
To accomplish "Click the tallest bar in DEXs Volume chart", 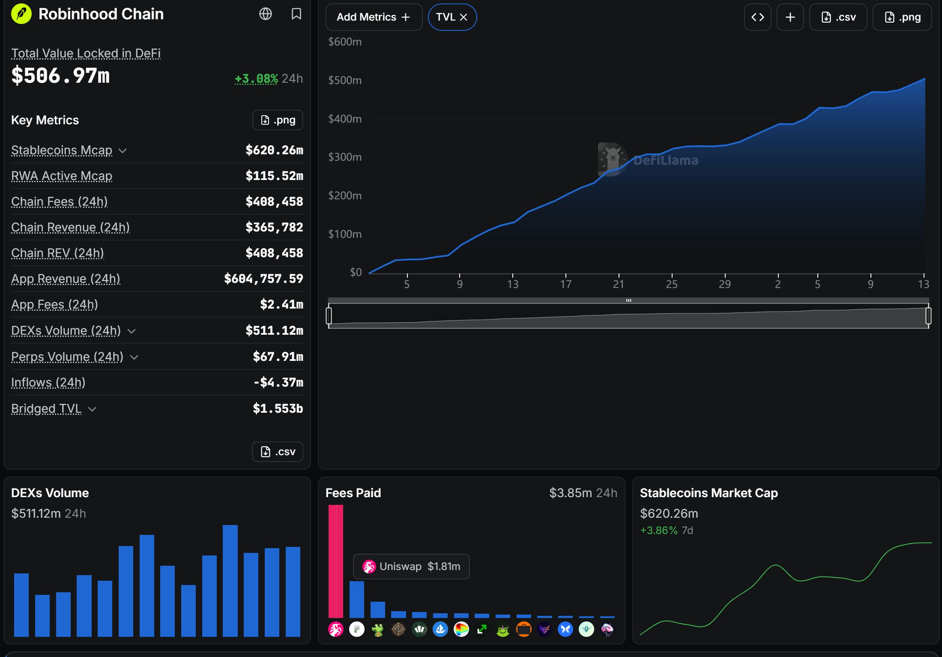I will [230, 581].
